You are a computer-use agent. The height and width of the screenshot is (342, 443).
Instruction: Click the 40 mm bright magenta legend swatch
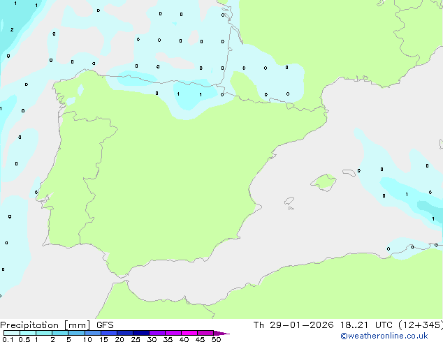coord(189,333)
